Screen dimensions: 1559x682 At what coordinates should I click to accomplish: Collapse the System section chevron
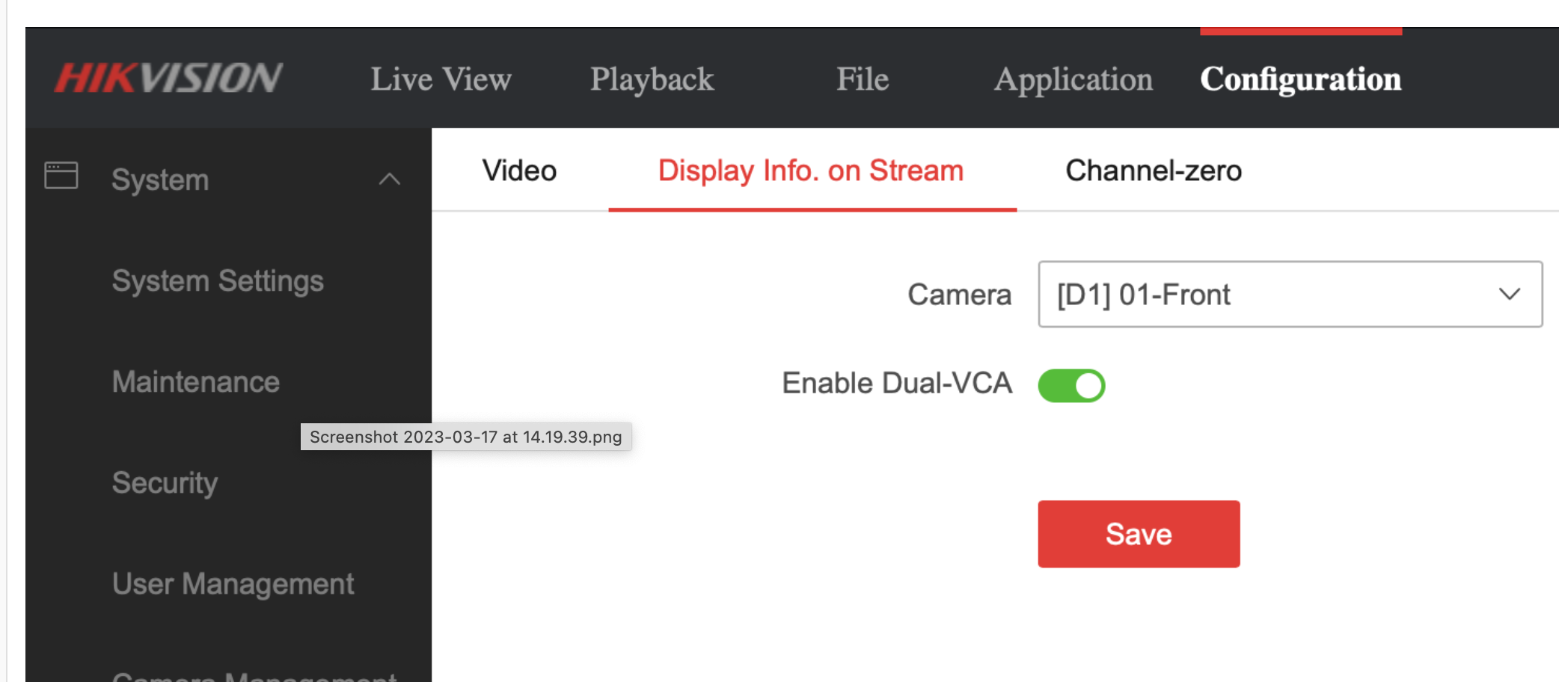(390, 179)
